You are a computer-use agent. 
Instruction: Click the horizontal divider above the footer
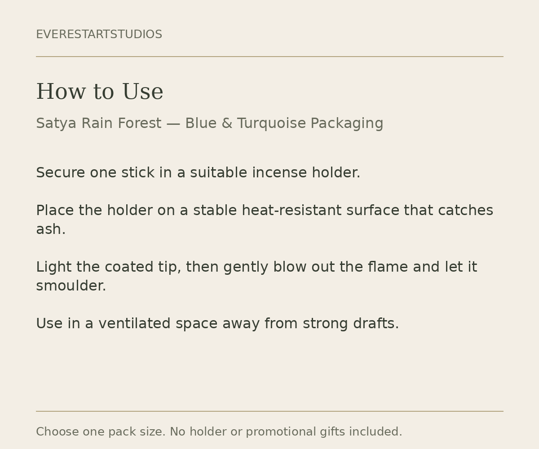coord(269,411)
